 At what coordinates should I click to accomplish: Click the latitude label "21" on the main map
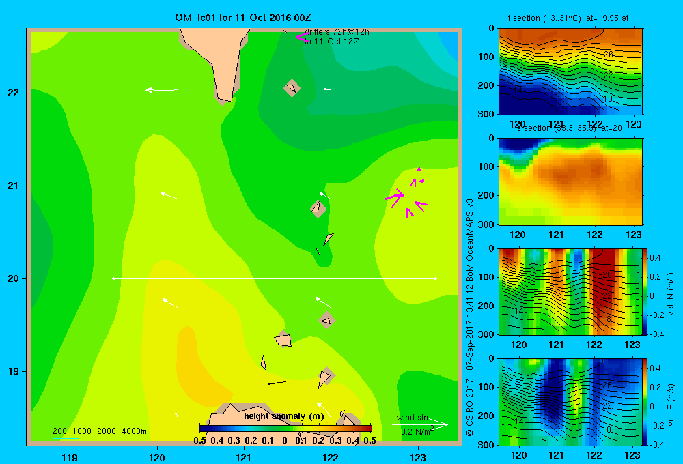14,186
